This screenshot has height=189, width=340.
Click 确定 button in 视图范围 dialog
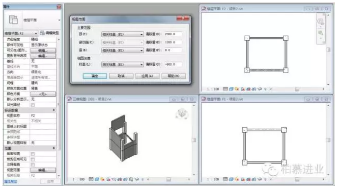[95, 76]
